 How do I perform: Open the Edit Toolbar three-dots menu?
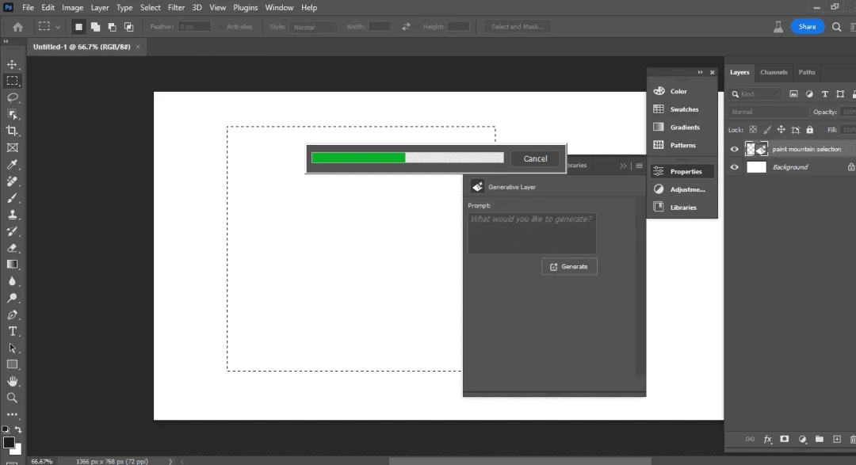pos(12,415)
